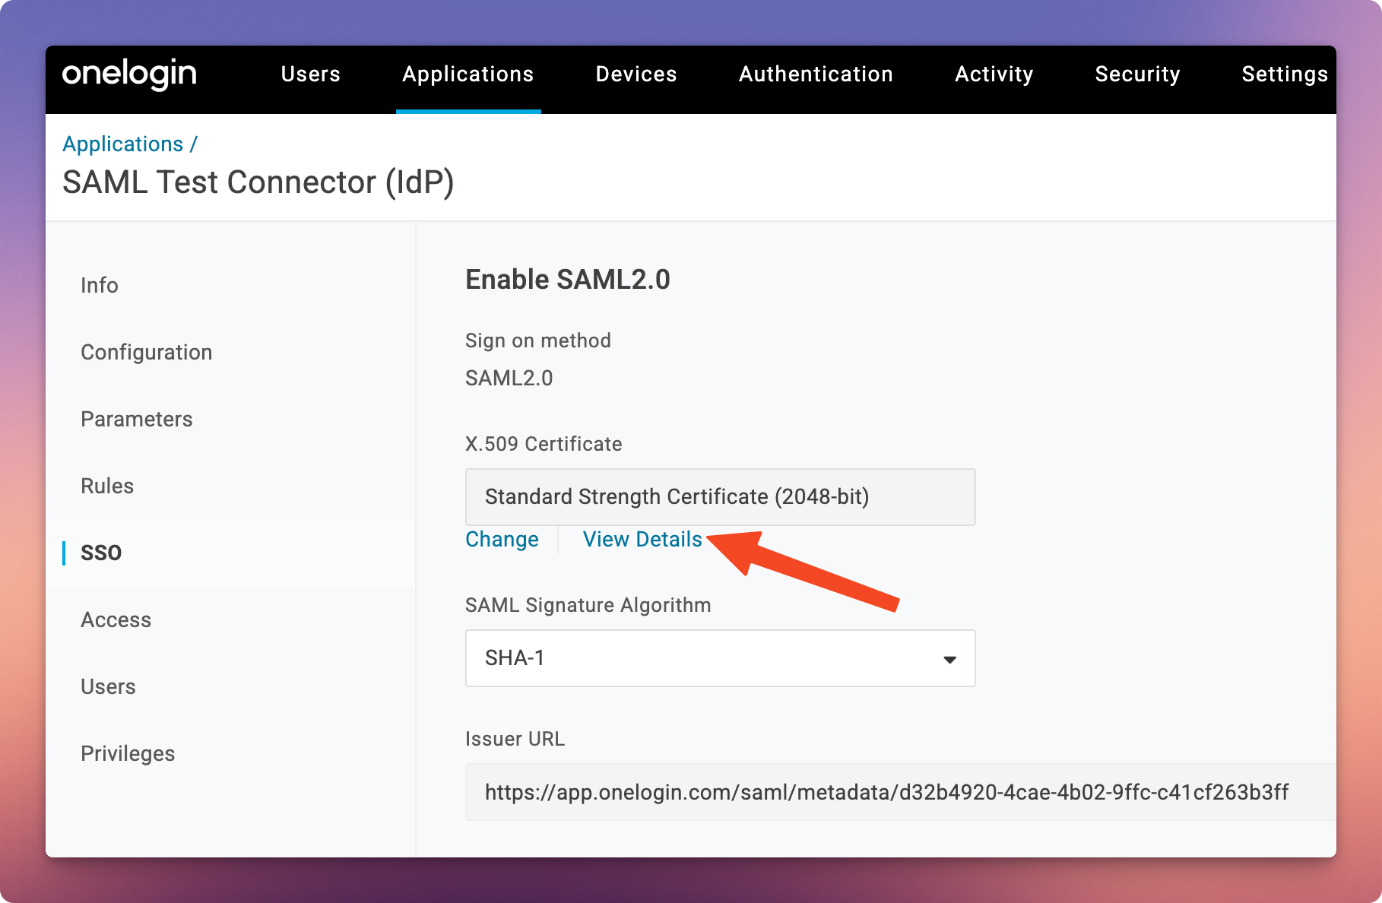
Task: Go to the Privileges tab
Action: pos(128,753)
